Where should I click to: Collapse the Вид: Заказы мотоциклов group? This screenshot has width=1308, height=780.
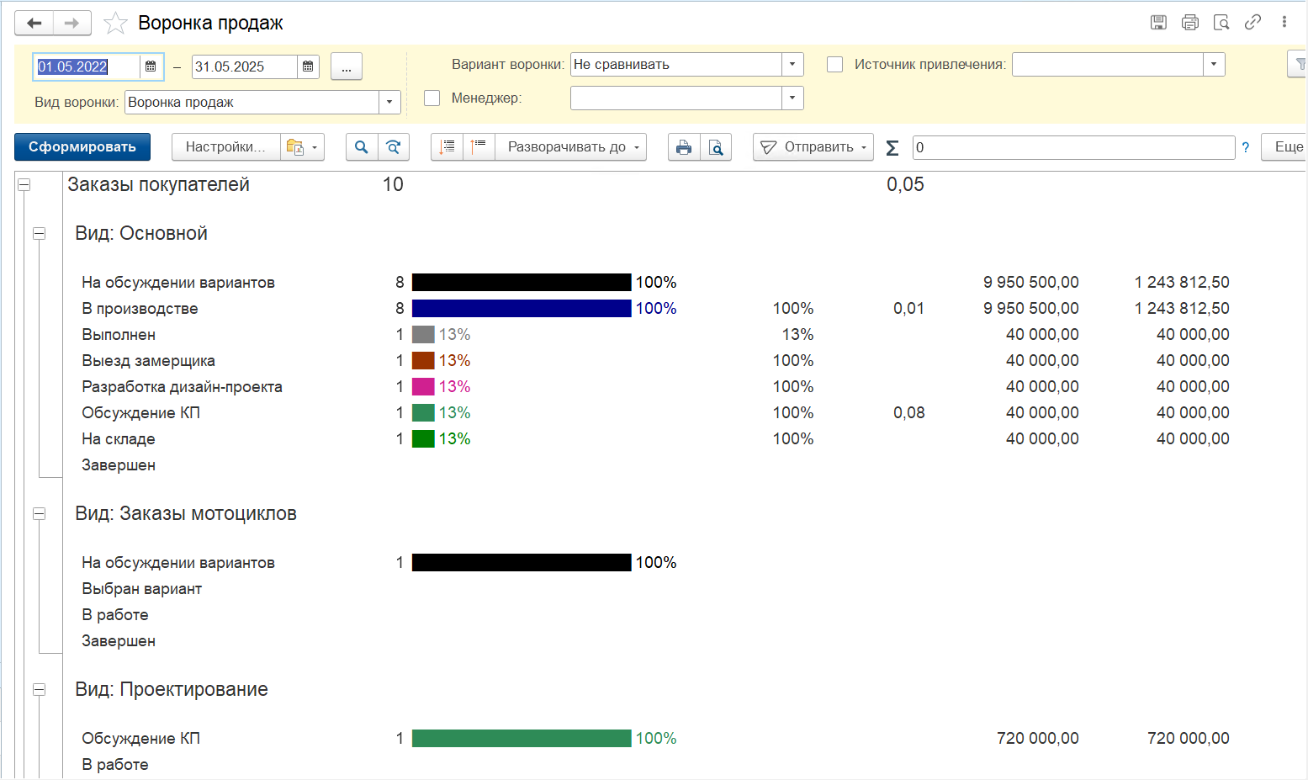[39, 514]
